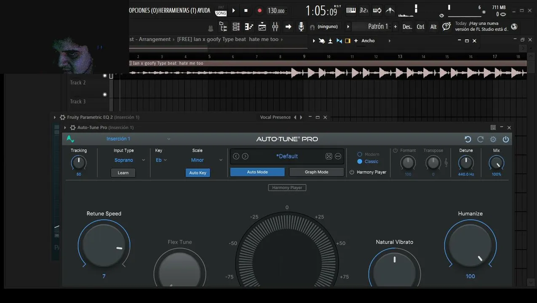The image size is (537, 303).
Task: Open the Inserción 1 dropdown in Auto-Tune
Action: pos(138,139)
